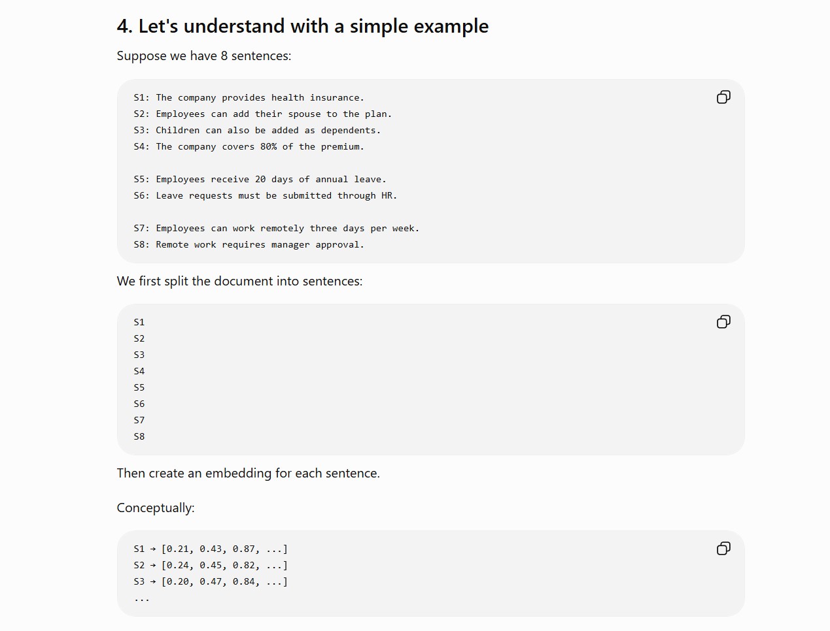Image resolution: width=830 pixels, height=631 pixels.
Task: Click the S3 children dependents sentence
Action: point(257,131)
